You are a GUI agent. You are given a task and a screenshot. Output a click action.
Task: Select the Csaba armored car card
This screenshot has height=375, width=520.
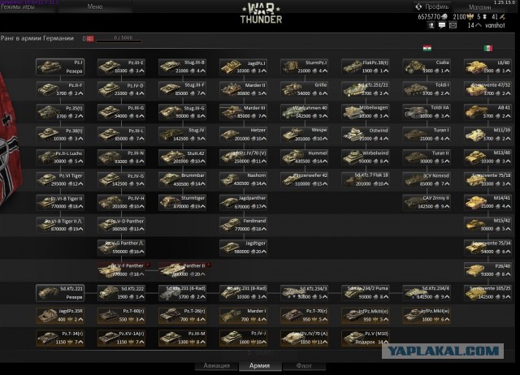click(x=427, y=67)
